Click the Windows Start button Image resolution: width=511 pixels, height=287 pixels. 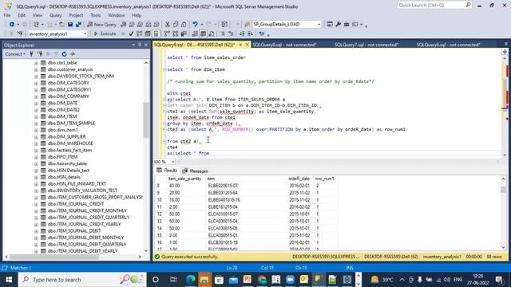[9, 280]
